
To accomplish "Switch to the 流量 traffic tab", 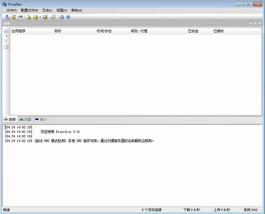I will click(25, 119).
